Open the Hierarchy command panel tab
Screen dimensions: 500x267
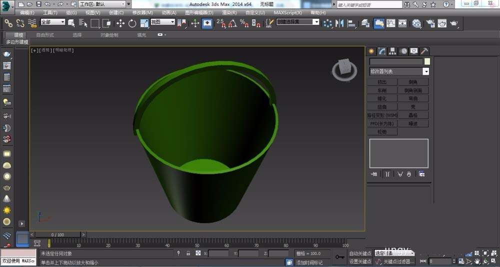point(392,51)
